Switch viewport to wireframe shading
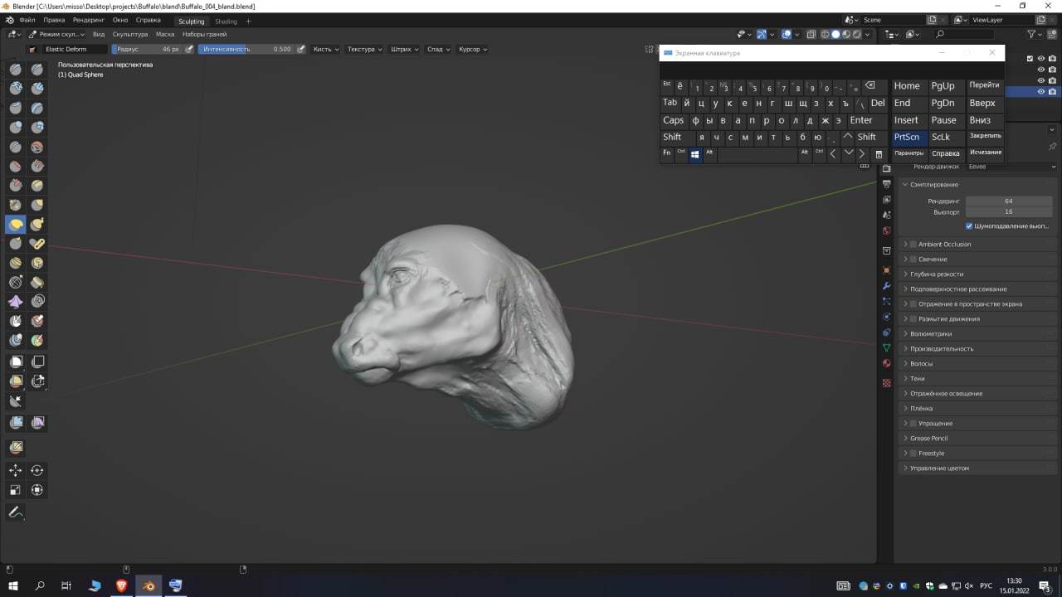This screenshot has height=597, width=1062. [x=825, y=34]
